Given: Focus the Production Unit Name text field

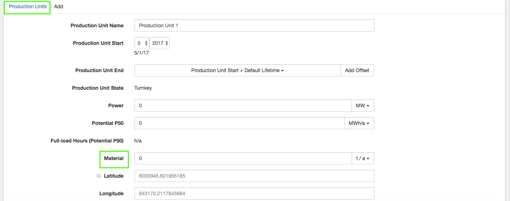Looking at the screenshot, I should tap(254, 25).
